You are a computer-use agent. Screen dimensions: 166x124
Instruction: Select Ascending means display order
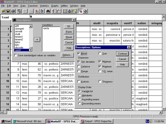[x=80, y=99]
